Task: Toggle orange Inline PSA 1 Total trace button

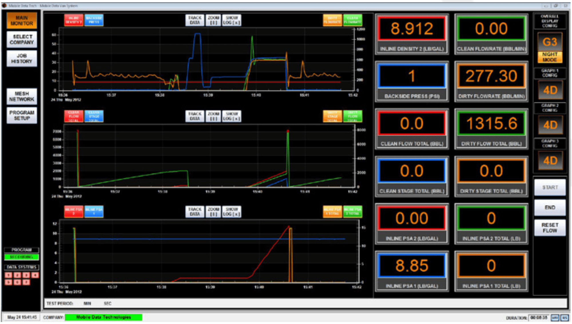Action: [332, 212]
